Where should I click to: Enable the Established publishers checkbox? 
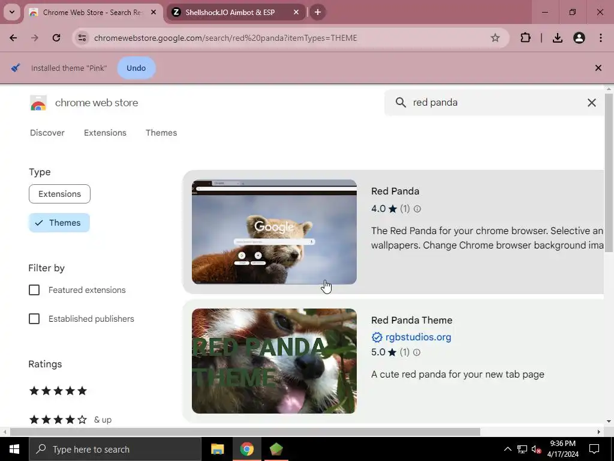[x=34, y=319]
